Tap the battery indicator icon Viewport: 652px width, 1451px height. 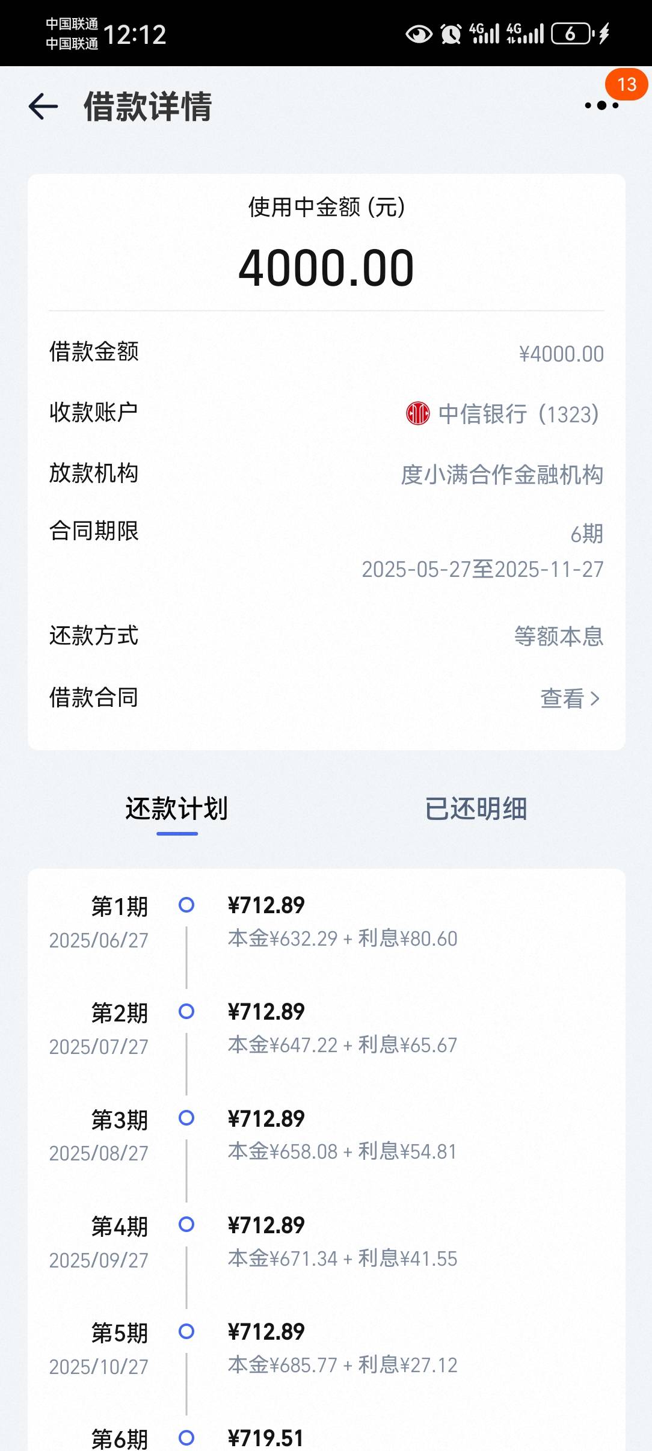coord(573,34)
